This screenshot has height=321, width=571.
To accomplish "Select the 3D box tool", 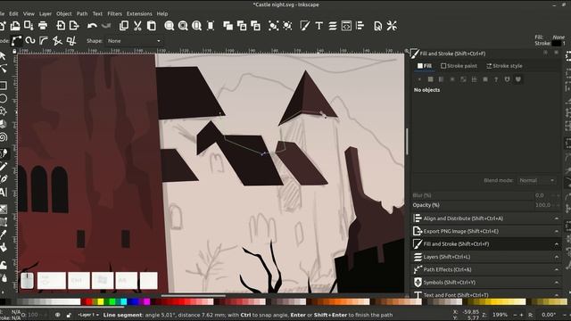I will 4,124.
